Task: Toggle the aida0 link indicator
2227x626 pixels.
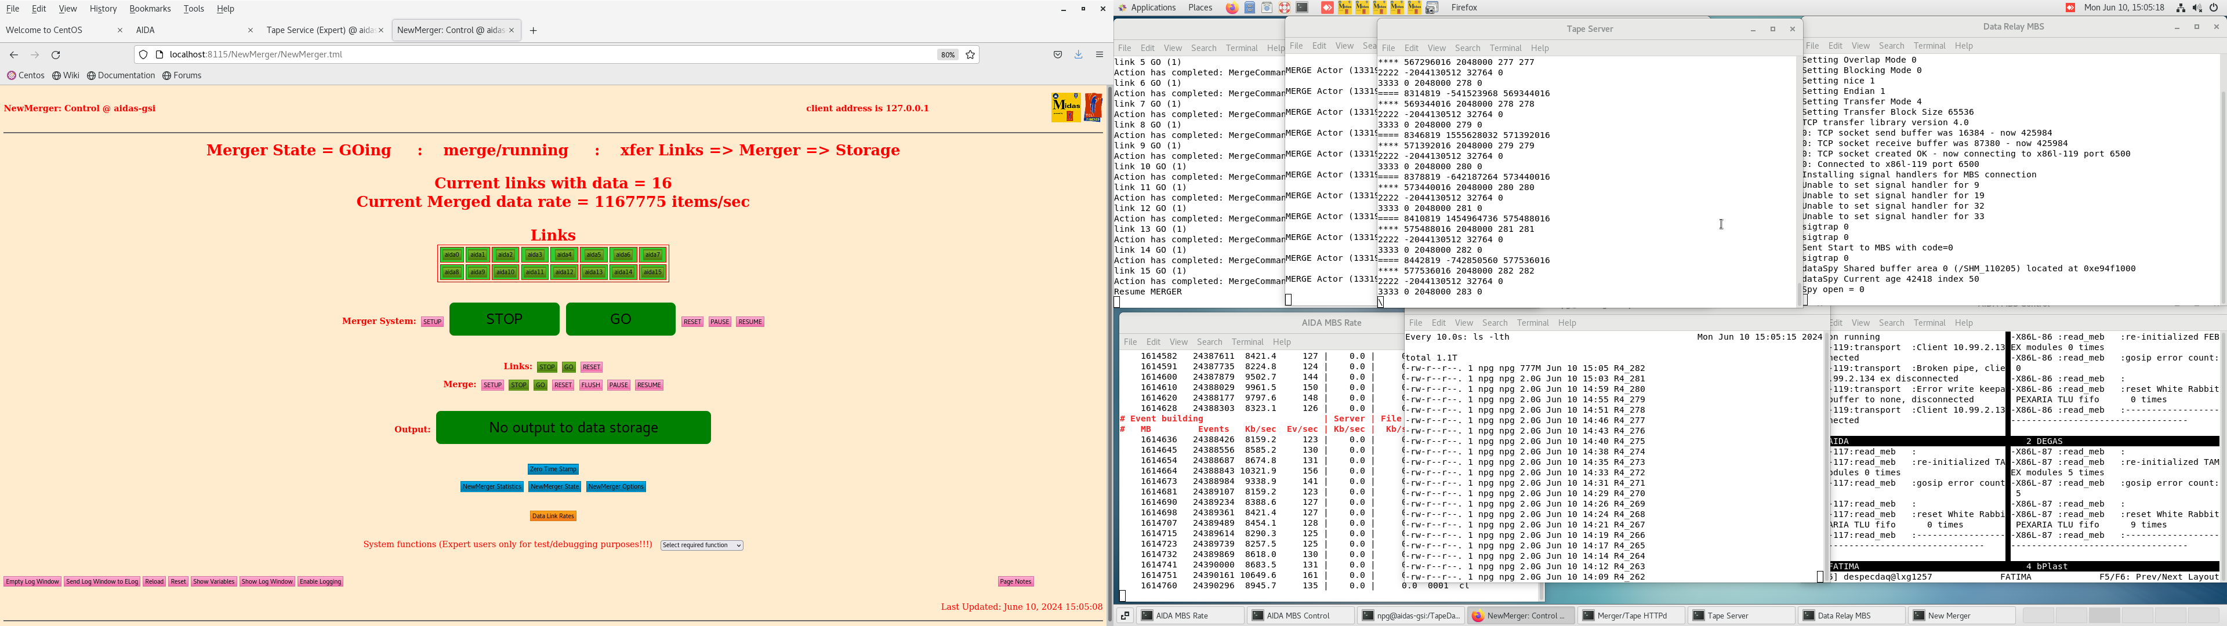Action: (451, 255)
